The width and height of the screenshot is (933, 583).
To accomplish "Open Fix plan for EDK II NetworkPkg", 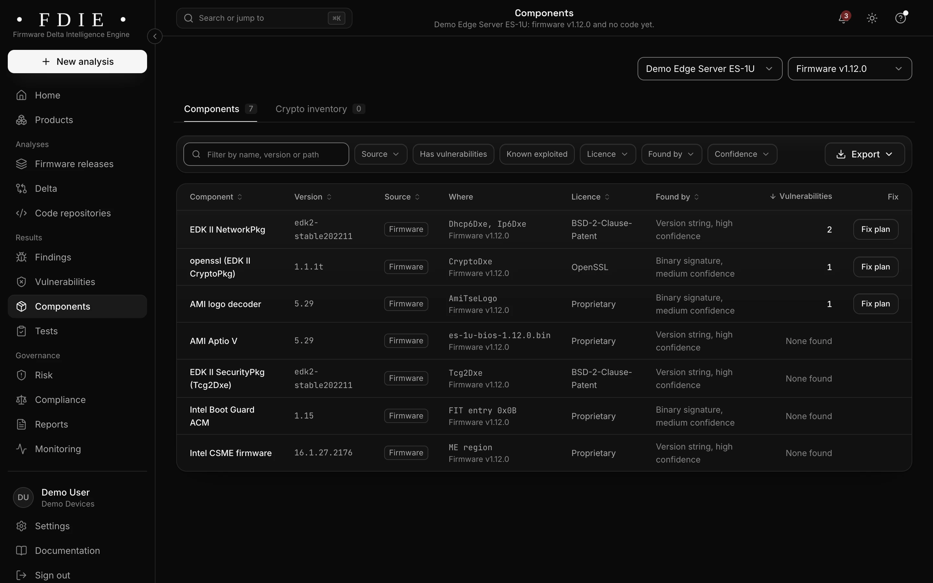I will pyautogui.click(x=876, y=229).
